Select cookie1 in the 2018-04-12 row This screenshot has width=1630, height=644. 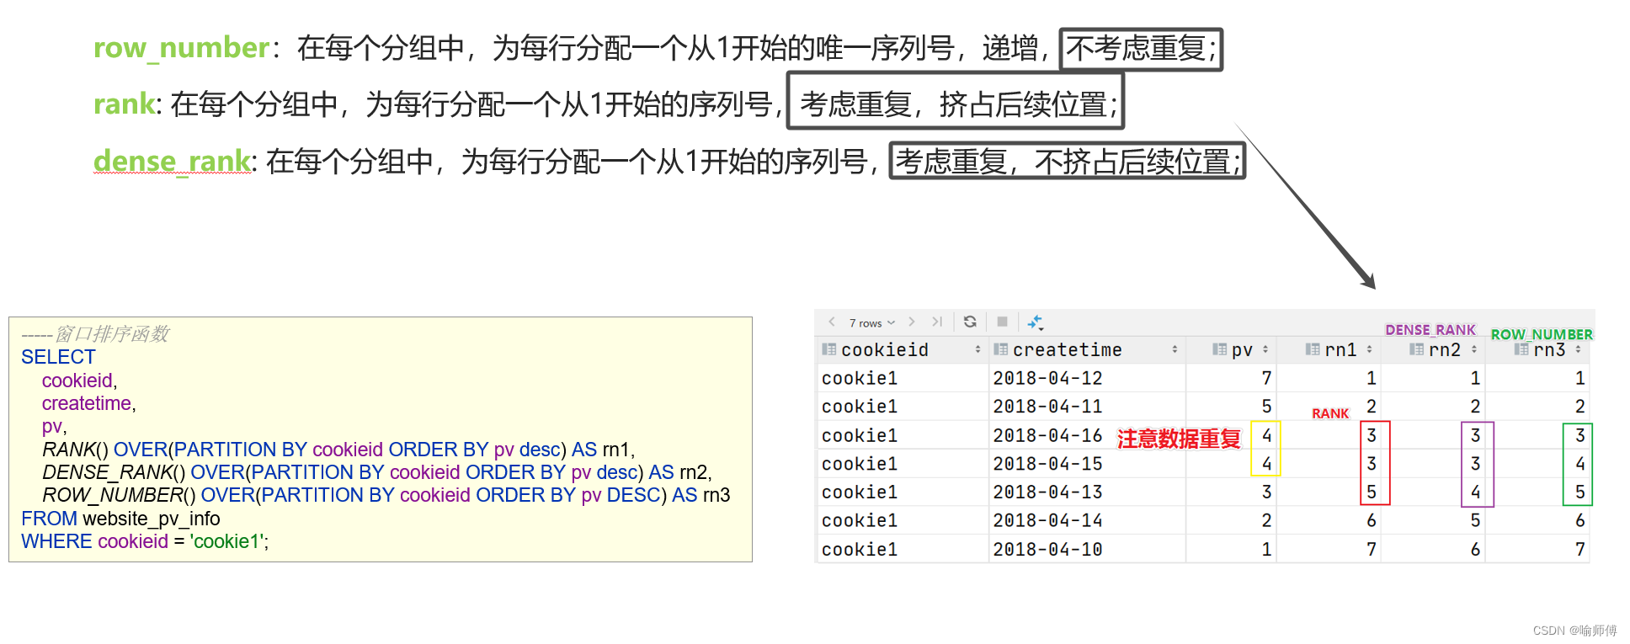pos(860,378)
